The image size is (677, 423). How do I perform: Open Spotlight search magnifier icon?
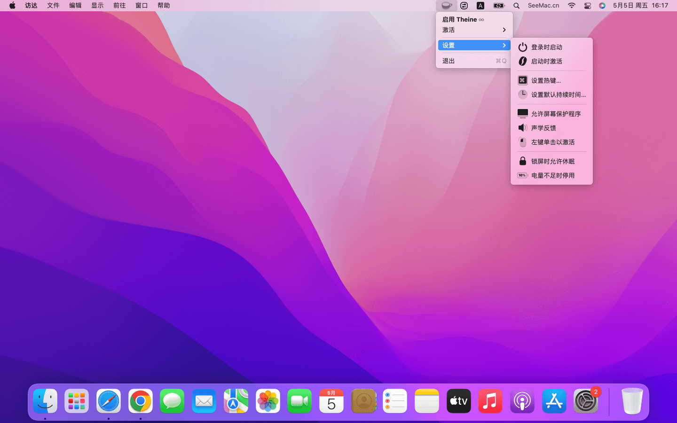coord(516,6)
